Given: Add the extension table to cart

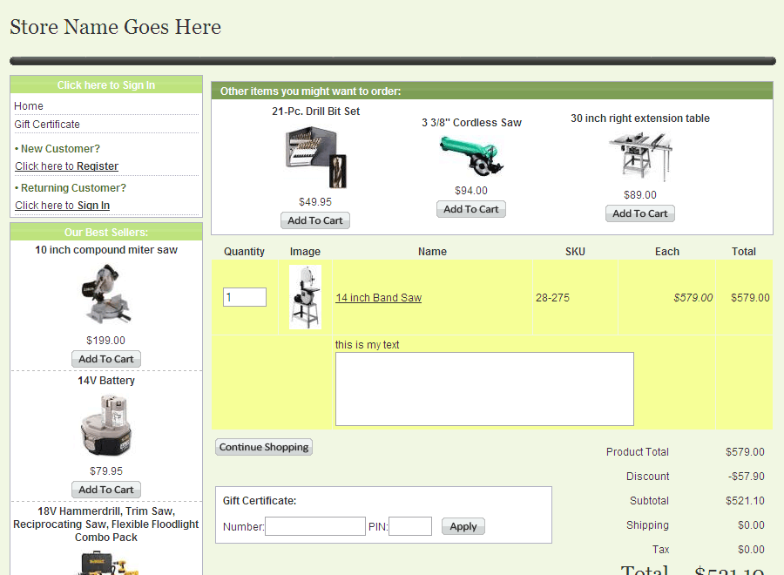Looking at the screenshot, I should click(640, 213).
